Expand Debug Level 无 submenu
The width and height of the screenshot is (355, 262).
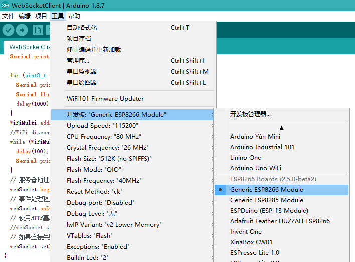(x=133, y=214)
